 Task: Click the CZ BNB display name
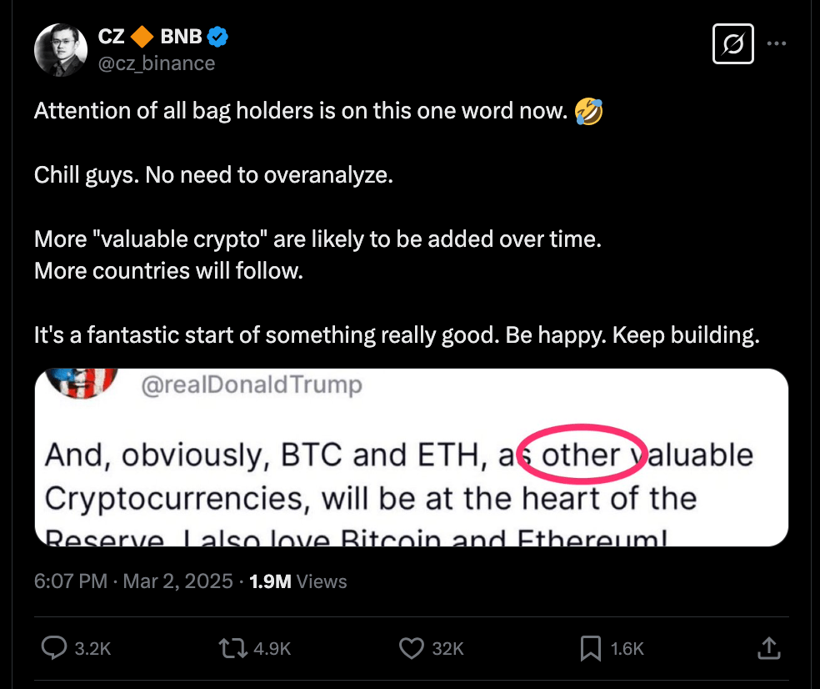(149, 36)
